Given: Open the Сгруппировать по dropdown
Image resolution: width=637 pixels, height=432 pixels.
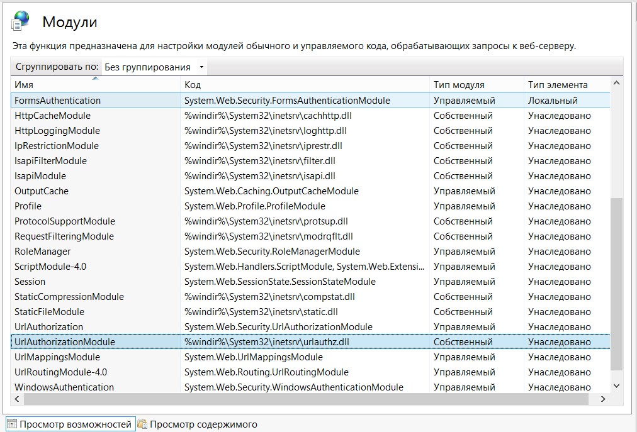Looking at the screenshot, I should (x=154, y=67).
